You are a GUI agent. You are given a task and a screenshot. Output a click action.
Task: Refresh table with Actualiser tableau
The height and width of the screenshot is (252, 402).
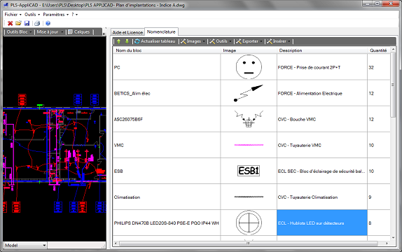point(155,41)
